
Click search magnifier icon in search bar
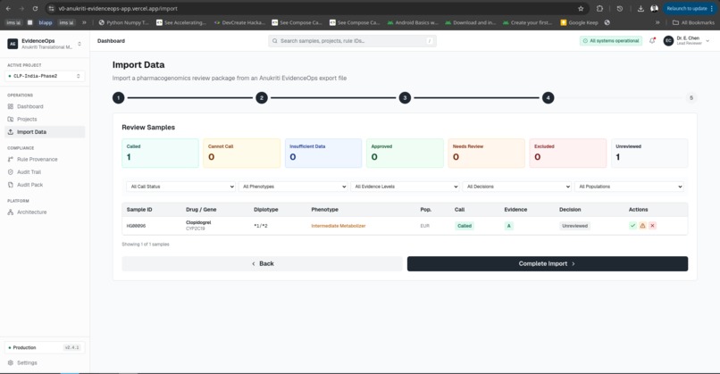[x=274, y=41]
